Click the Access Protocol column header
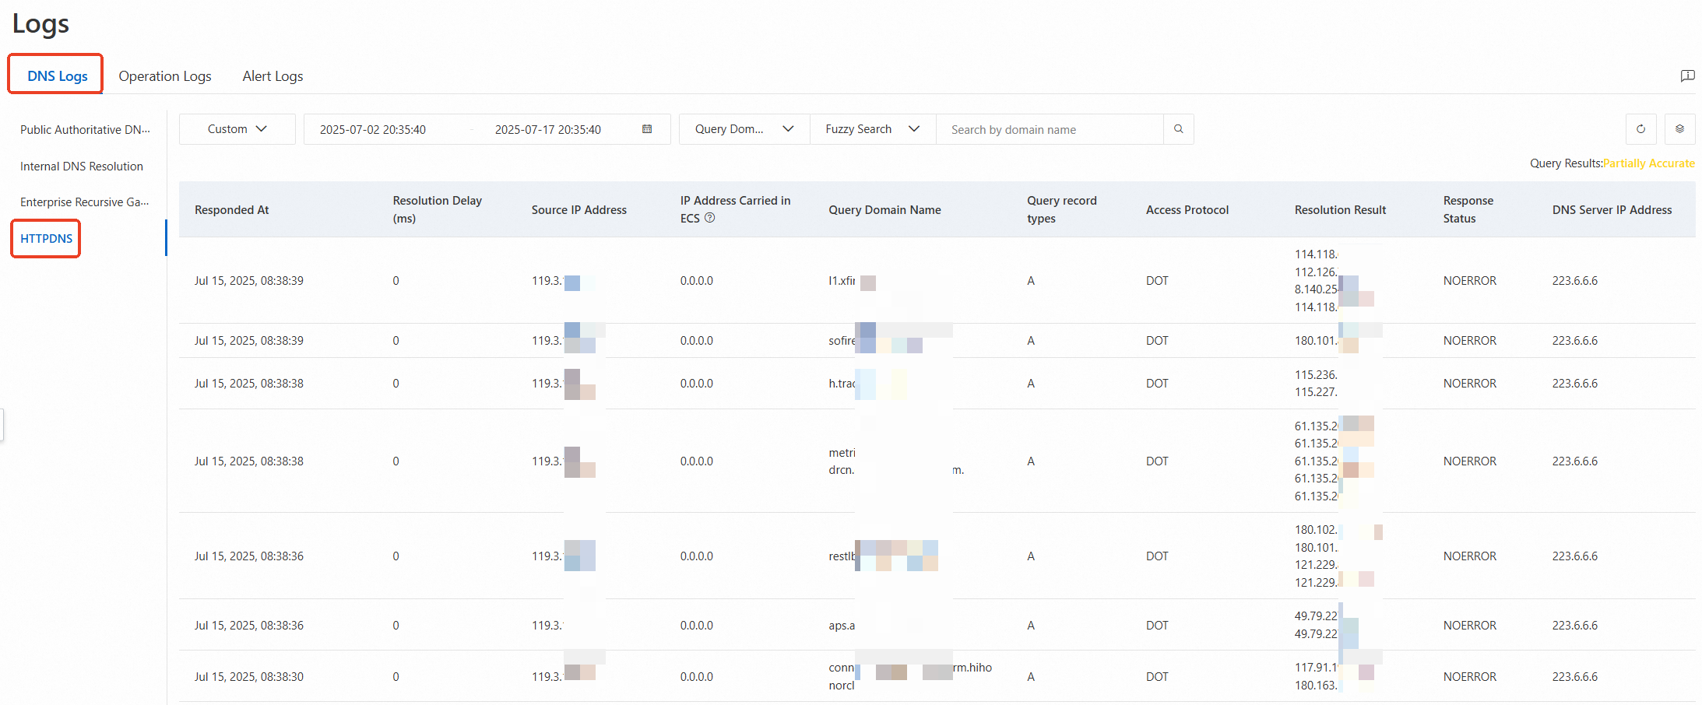Viewport: 1702px width, 705px height. 1187,209
